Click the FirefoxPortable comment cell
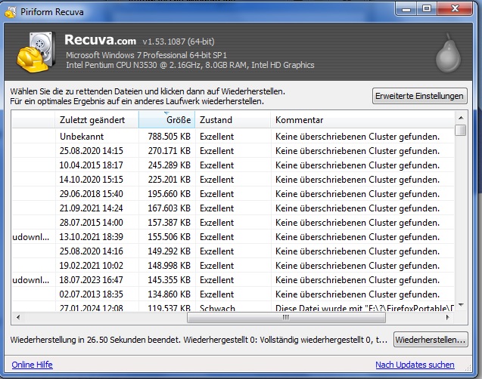482x379 pixels. point(364,308)
